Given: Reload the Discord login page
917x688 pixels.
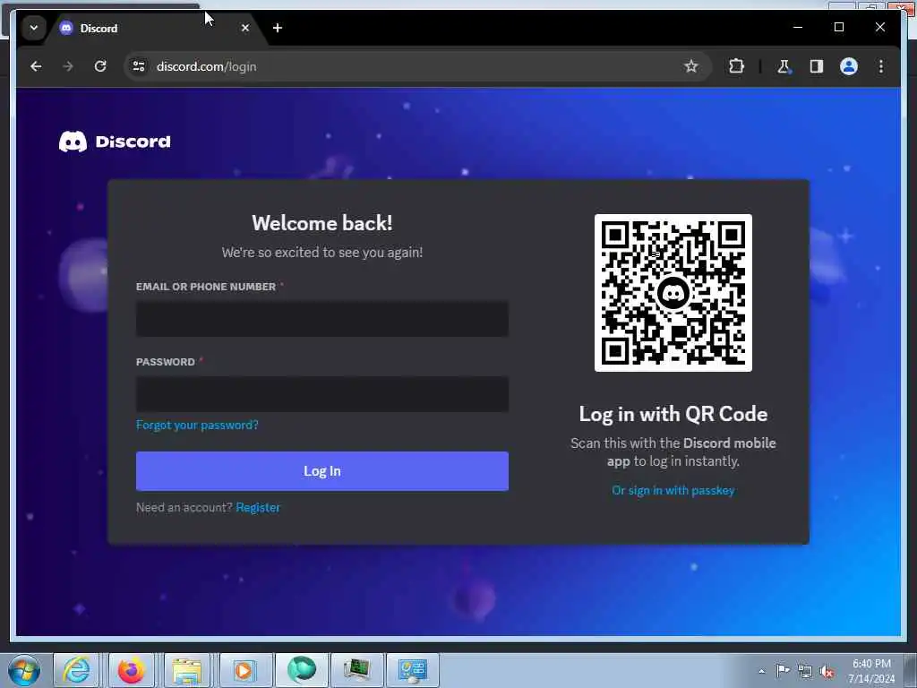Looking at the screenshot, I should [100, 66].
